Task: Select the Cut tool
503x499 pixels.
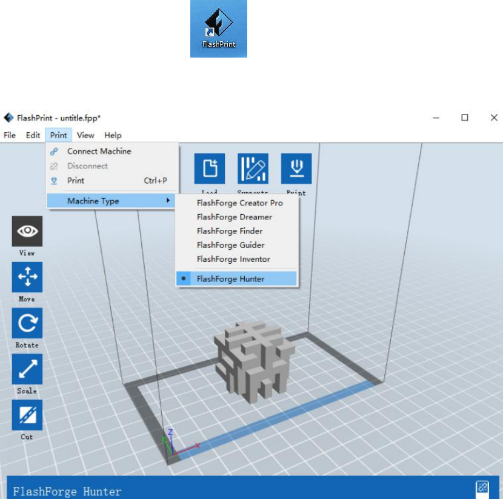Action: click(27, 415)
